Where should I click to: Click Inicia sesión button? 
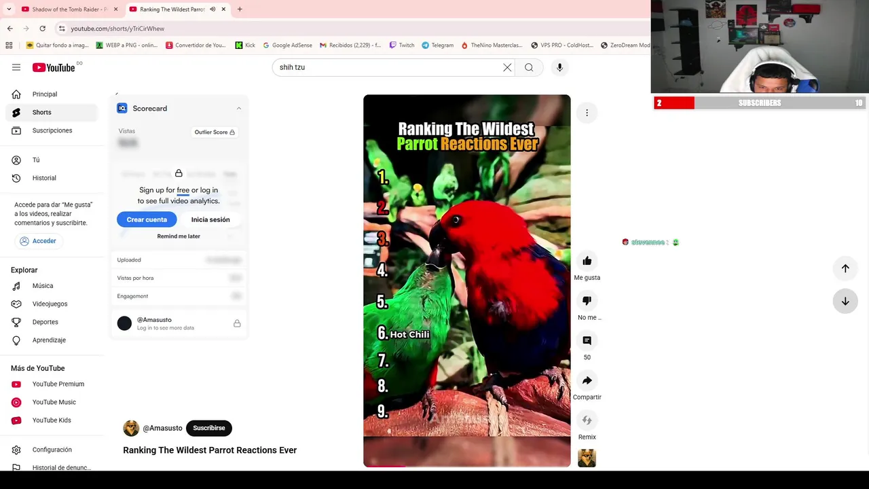pos(210,219)
